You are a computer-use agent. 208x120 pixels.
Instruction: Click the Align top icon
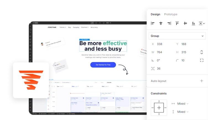point(177,23)
